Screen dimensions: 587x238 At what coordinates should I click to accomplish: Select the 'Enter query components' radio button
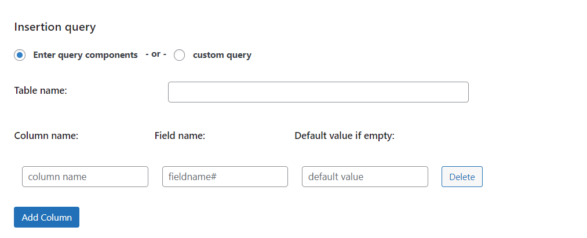click(20, 56)
